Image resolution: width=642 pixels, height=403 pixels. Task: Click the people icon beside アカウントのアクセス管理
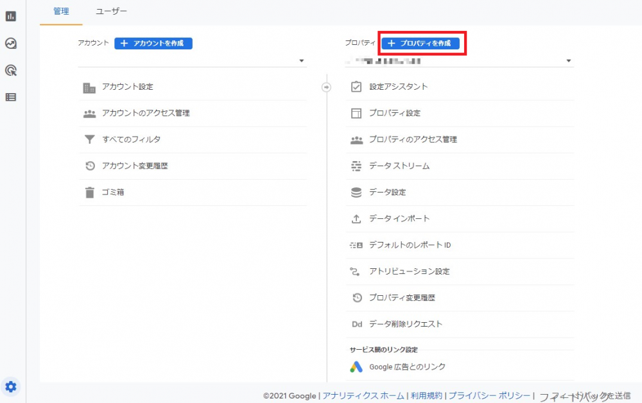[89, 114]
